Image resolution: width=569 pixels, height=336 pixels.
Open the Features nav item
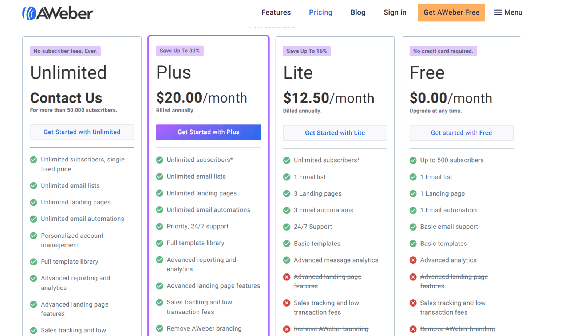click(276, 12)
